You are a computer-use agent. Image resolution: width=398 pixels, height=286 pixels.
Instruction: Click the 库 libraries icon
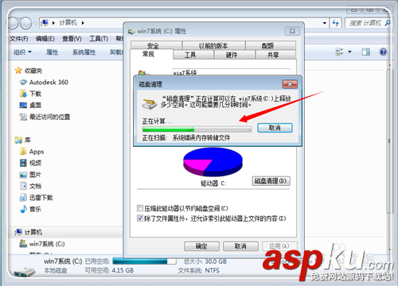pos(18,140)
